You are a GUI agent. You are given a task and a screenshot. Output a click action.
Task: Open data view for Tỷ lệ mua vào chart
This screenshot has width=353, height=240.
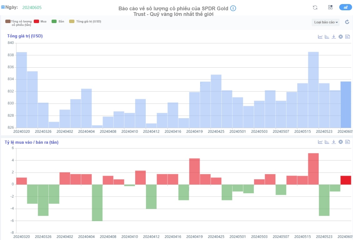(x=348, y=142)
